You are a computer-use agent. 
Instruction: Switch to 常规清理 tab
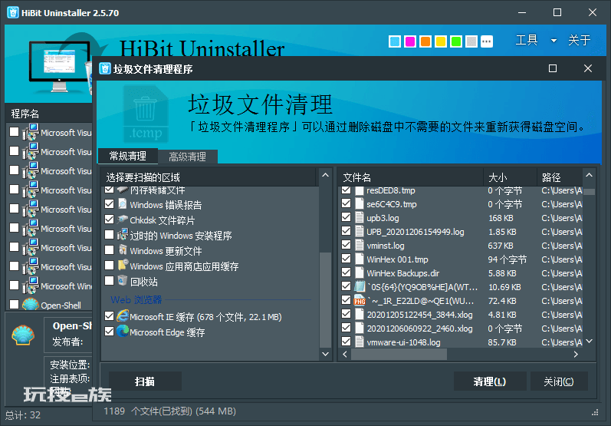click(x=128, y=156)
